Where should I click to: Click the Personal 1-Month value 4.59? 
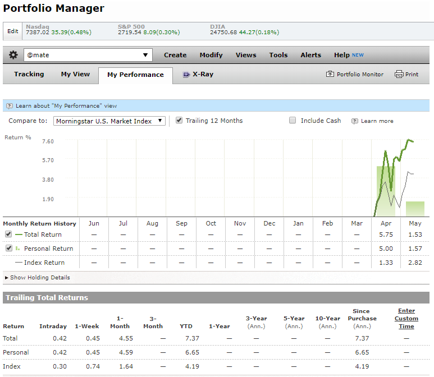[126, 352]
